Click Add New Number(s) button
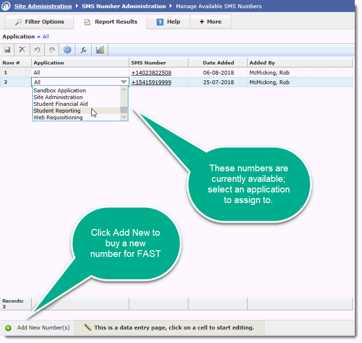Screen dimensions: 362x343 (x=38, y=328)
